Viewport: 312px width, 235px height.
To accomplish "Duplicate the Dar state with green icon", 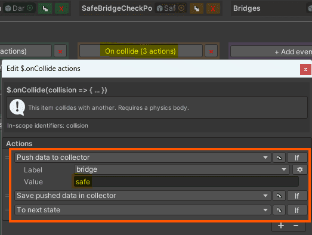I will [x=45, y=8].
